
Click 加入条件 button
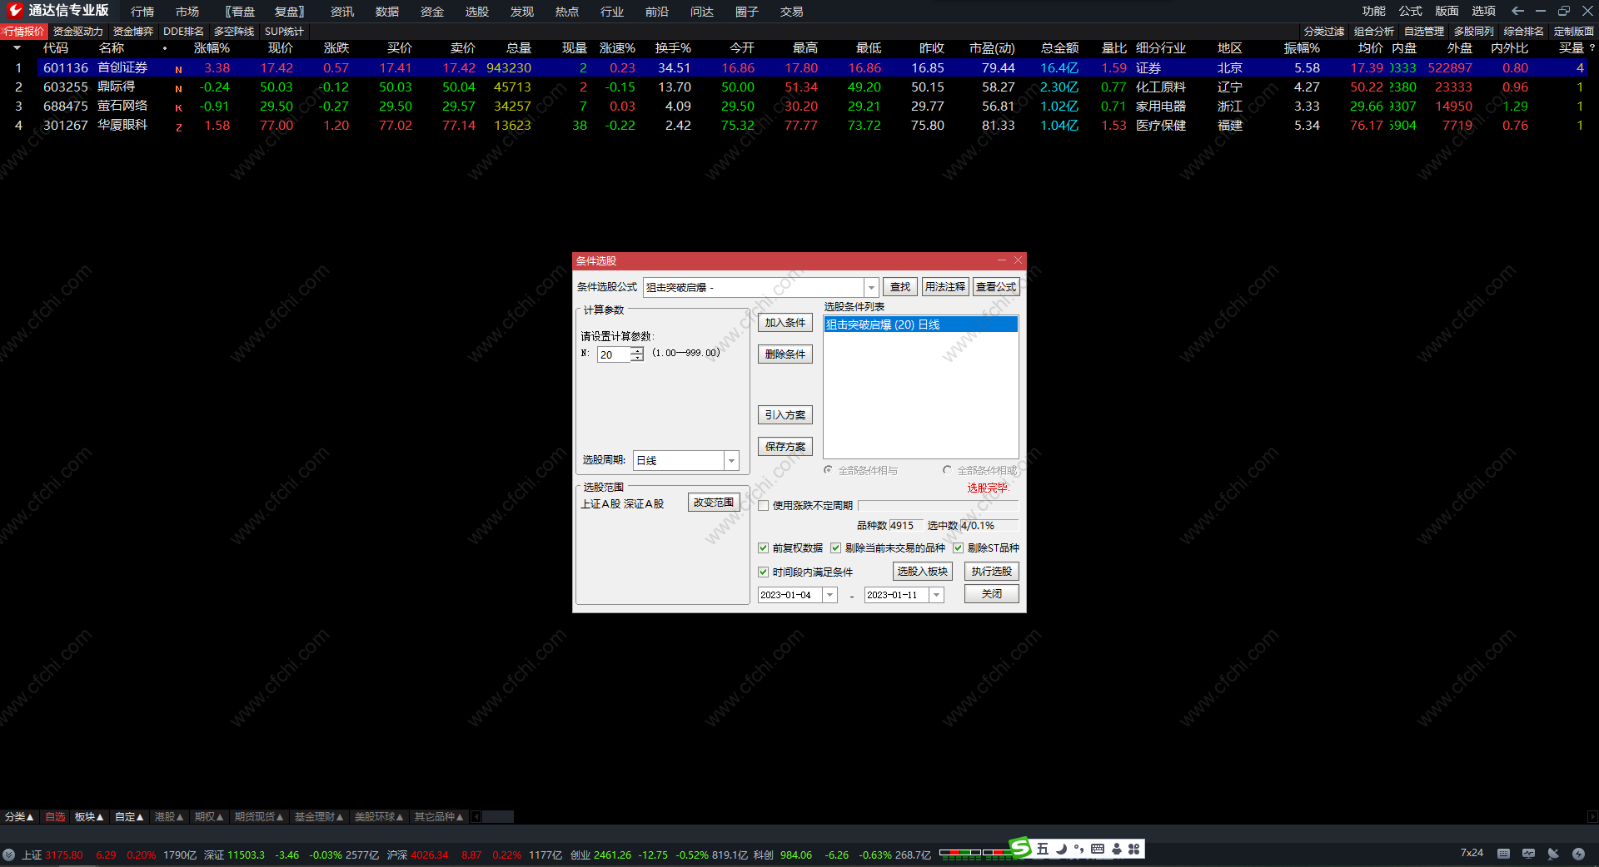point(785,323)
